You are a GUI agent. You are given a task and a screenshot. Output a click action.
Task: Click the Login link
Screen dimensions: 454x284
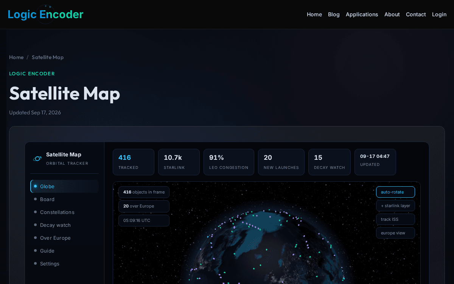[439, 14]
